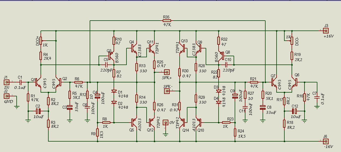Image resolution: width=341 pixels, height=152 pixels.
Task: Select the R35 47K feedback resistor
Action: click(167, 21)
